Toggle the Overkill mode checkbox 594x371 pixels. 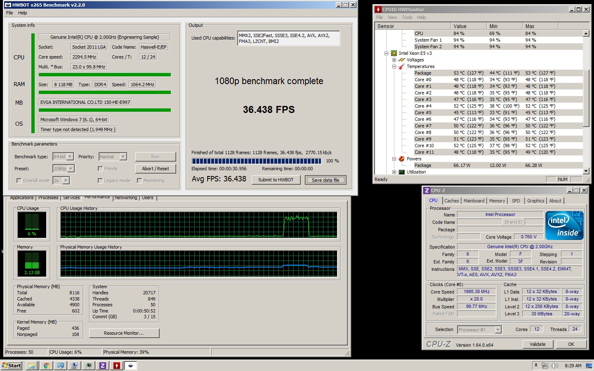click(x=19, y=181)
